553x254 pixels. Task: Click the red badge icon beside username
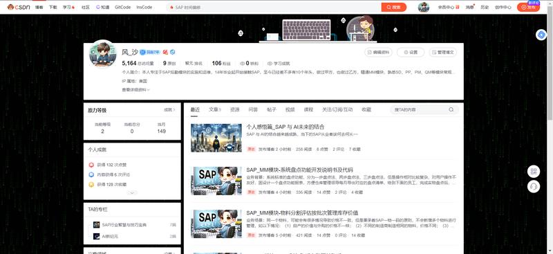coord(165,53)
